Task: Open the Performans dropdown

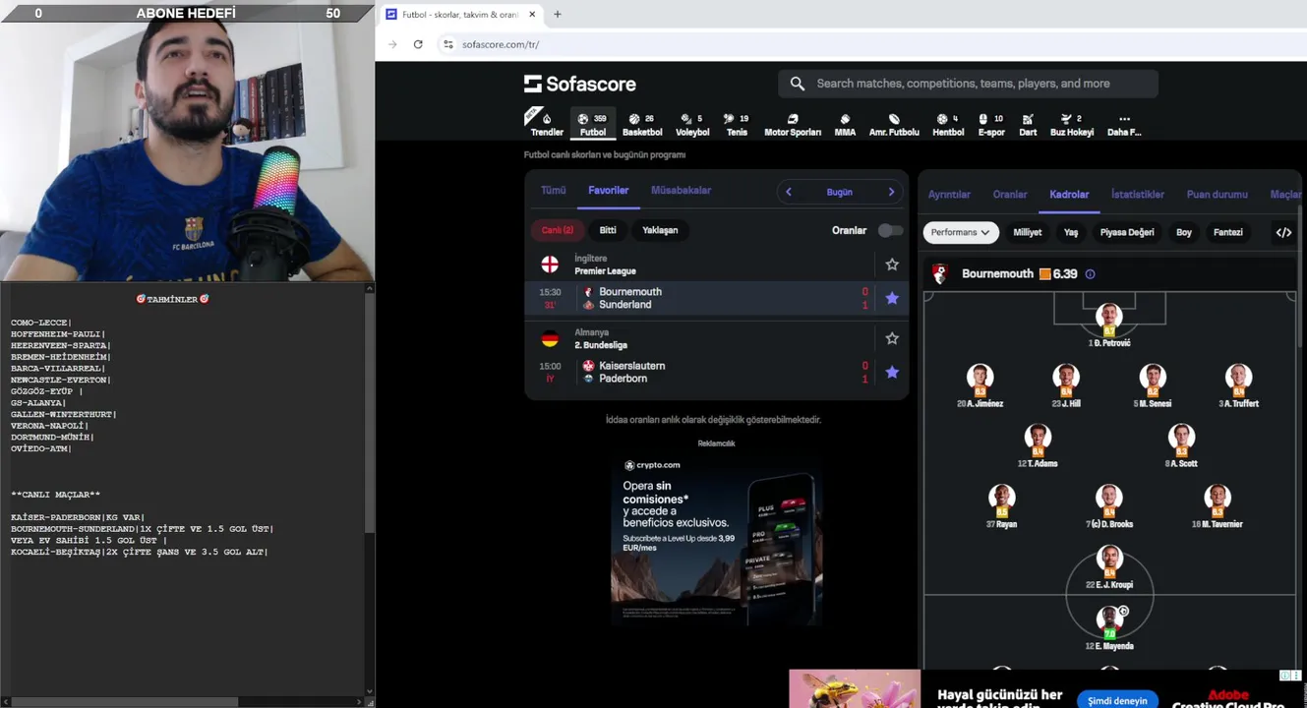Action: (x=961, y=232)
